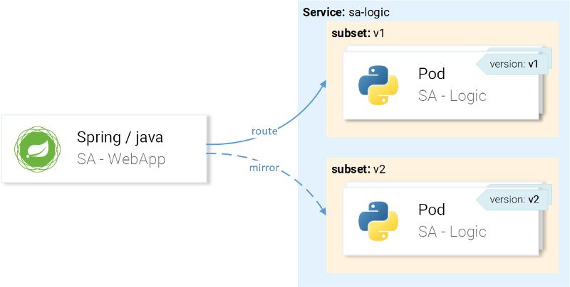The height and width of the screenshot is (287, 570).
Task: Click the 'SA - WebApp' subtitle
Action: 121,159
